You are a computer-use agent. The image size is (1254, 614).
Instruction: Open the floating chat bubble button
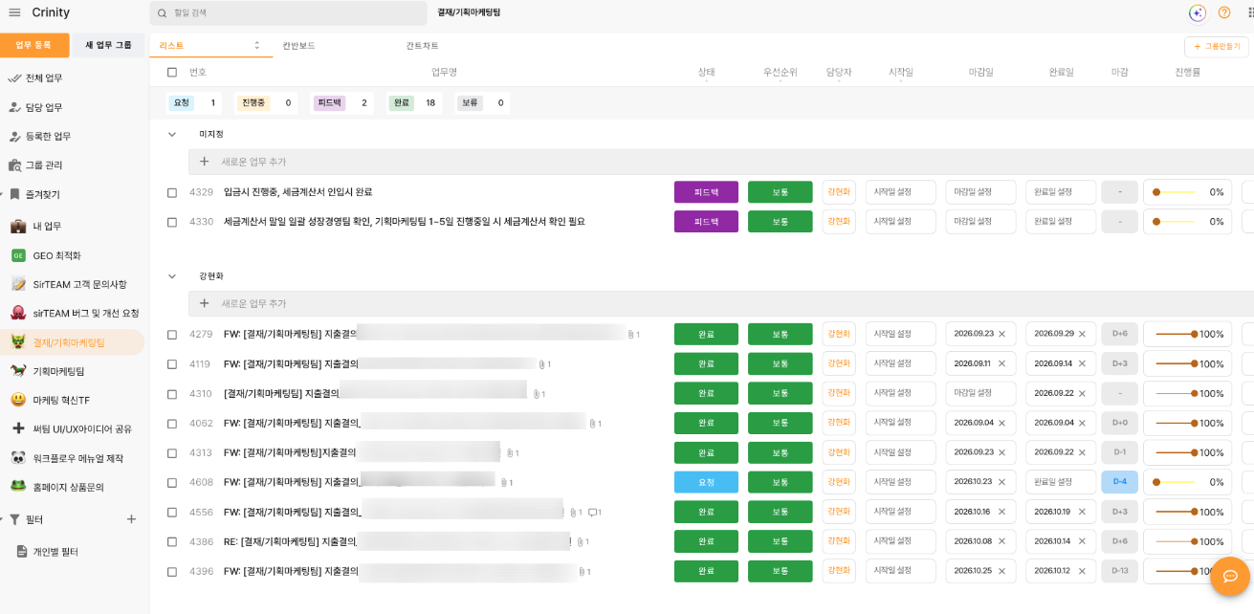tap(1230, 577)
